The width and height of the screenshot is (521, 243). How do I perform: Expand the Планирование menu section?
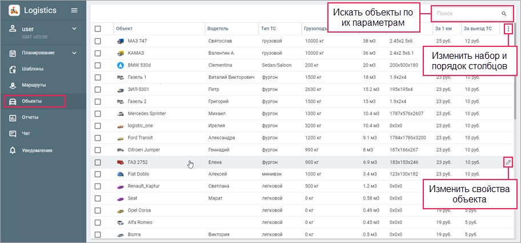74,53
